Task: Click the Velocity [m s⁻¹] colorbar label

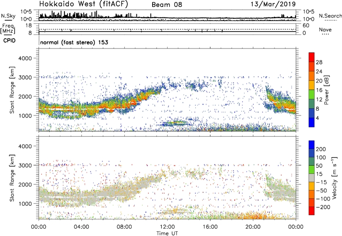Action: (334, 178)
